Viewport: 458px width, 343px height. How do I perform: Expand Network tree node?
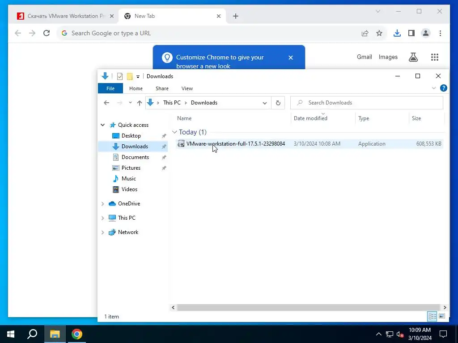pyautogui.click(x=102, y=232)
